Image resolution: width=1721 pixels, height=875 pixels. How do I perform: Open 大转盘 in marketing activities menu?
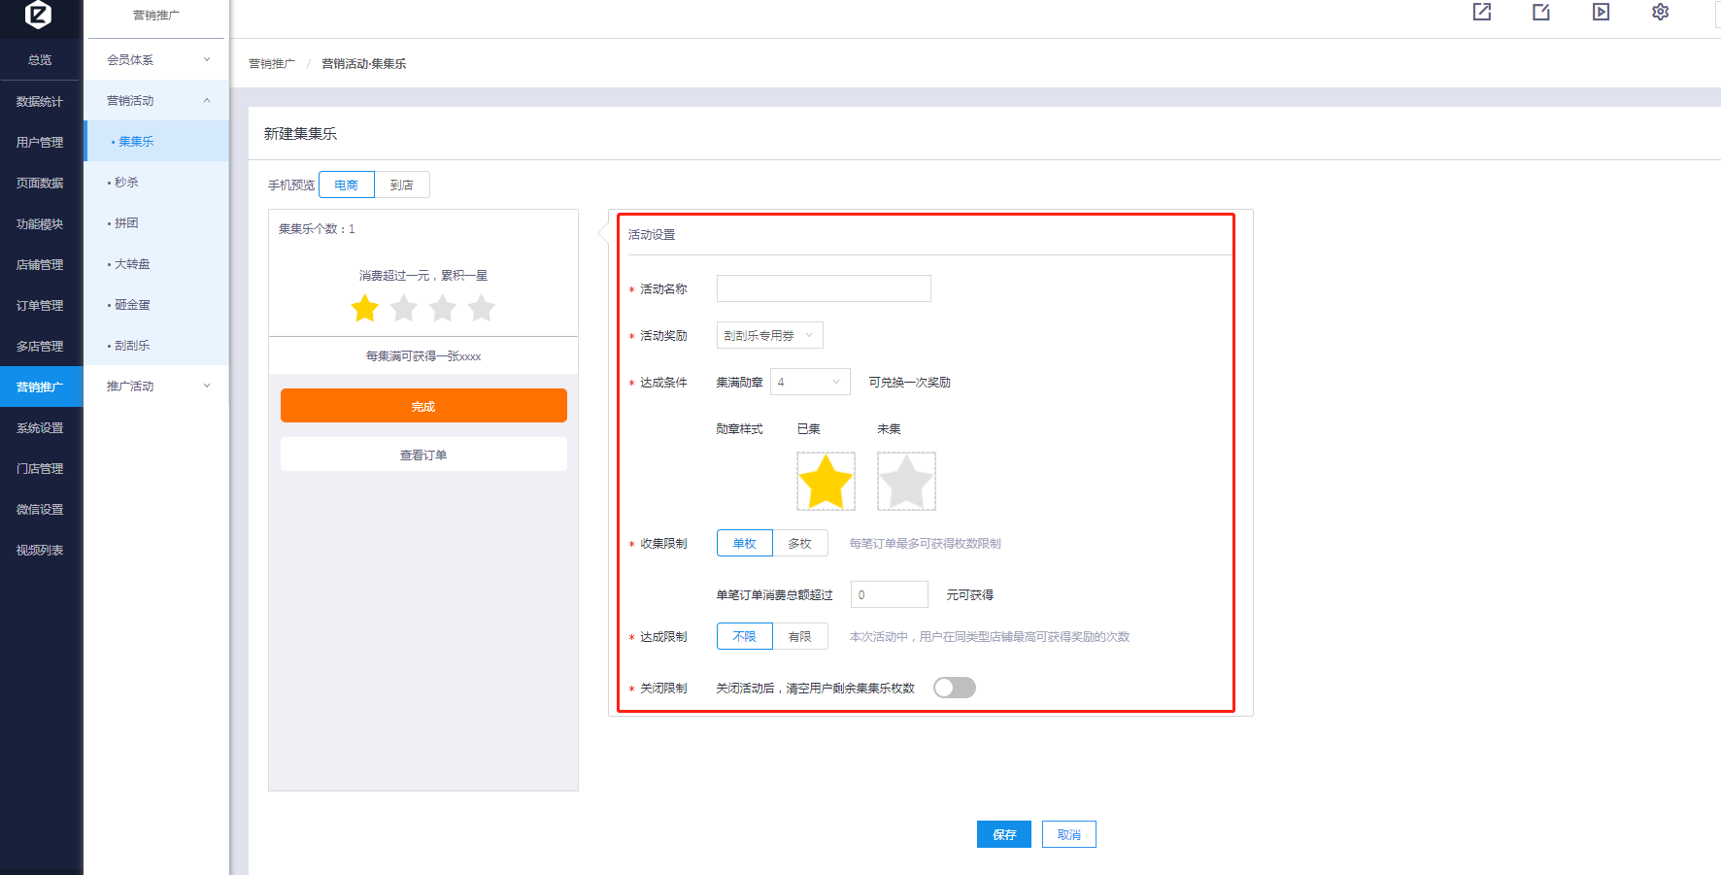[132, 264]
